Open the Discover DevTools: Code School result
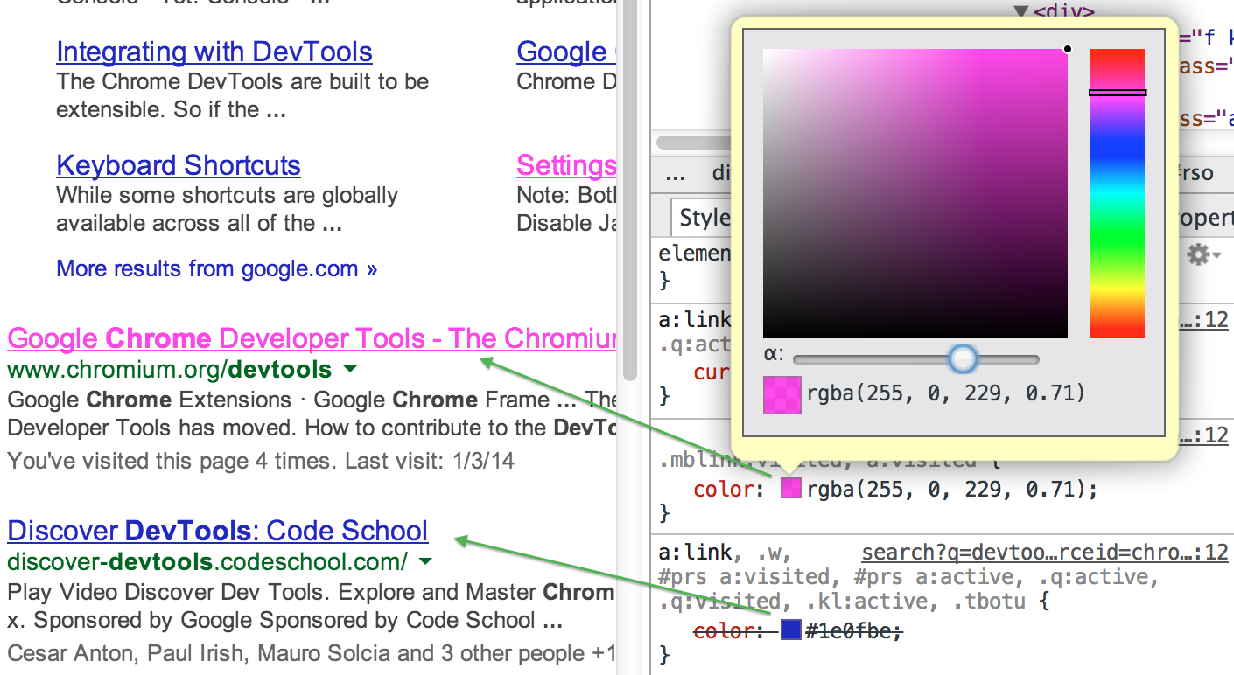 [217, 531]
